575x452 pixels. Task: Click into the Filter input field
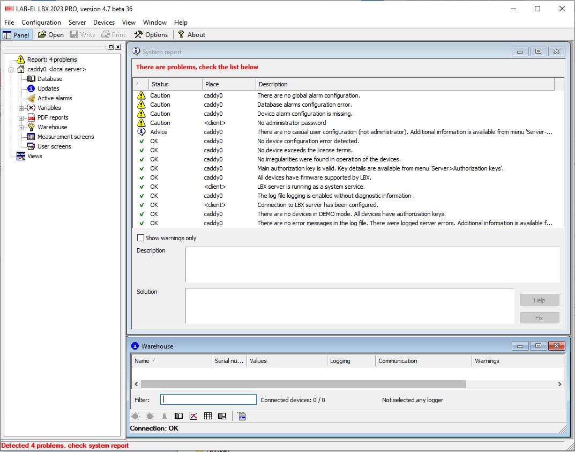point(208,399)
